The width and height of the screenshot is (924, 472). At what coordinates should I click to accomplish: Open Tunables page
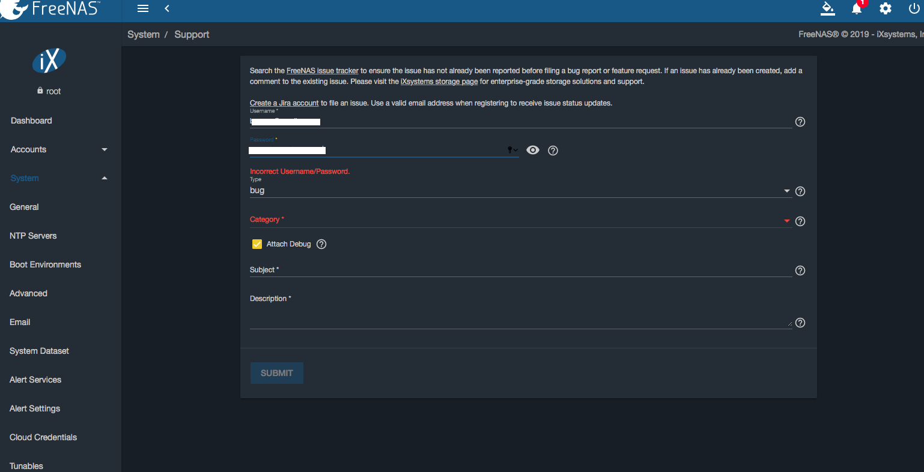pos(26,466)
